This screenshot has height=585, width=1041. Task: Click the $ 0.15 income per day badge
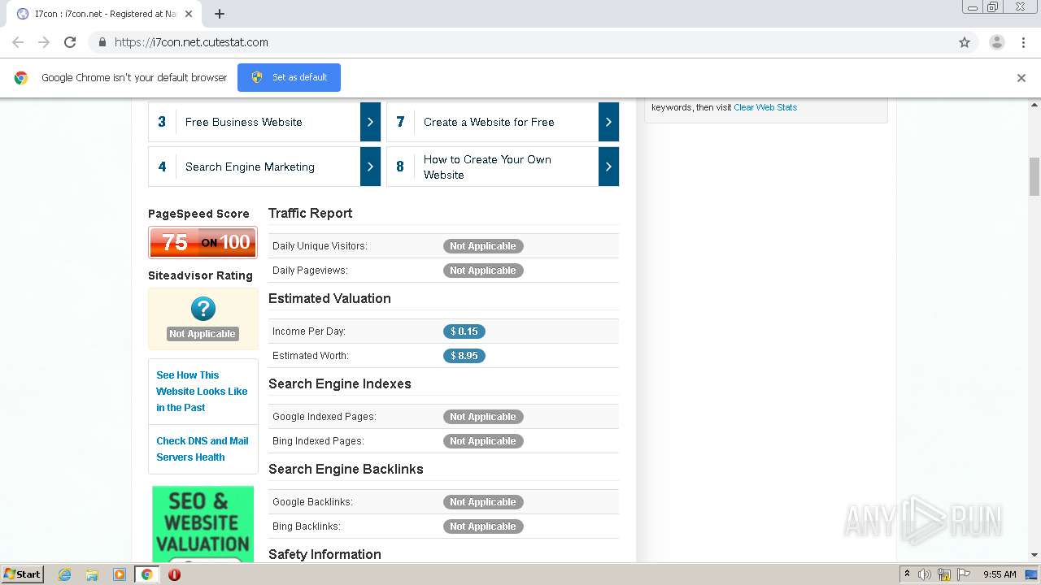coord(464,331)
